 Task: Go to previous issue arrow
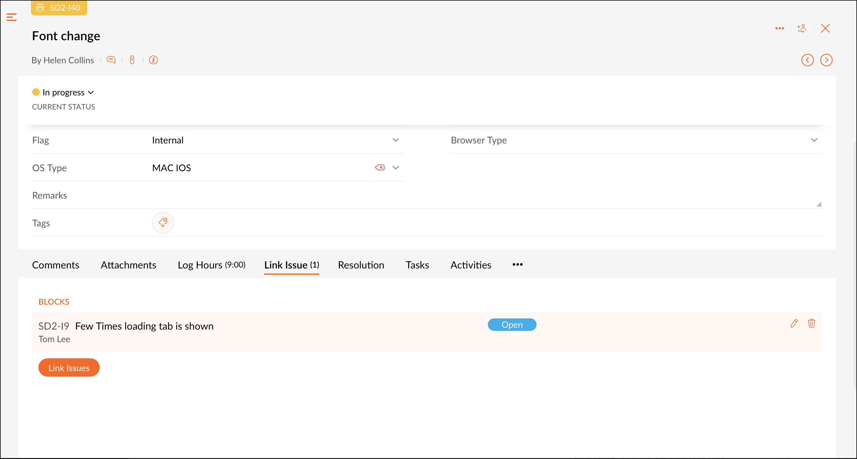coord(807,60)
